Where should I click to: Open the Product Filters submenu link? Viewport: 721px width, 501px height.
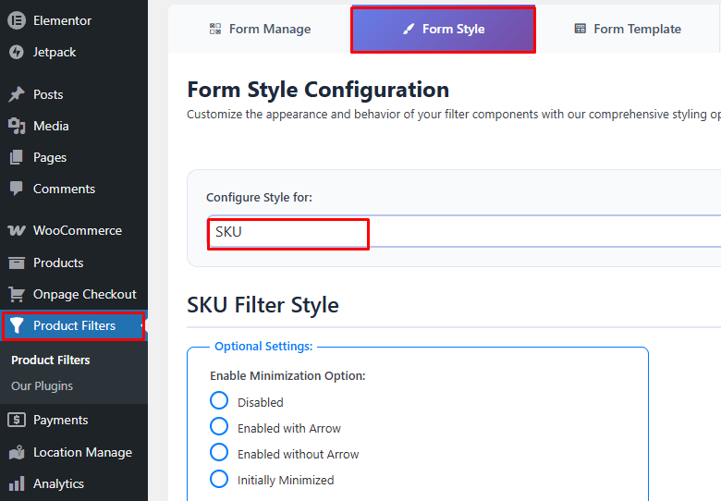(x=51, y=360)
